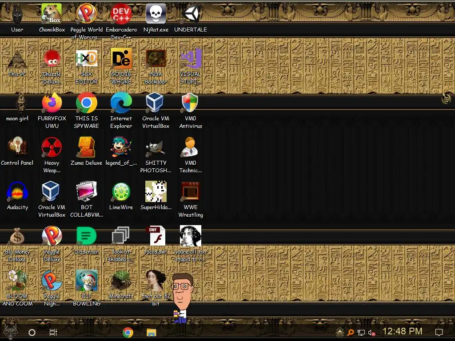Open the THIS IS SPYWARE Chrome icon

tap(87, 103)
